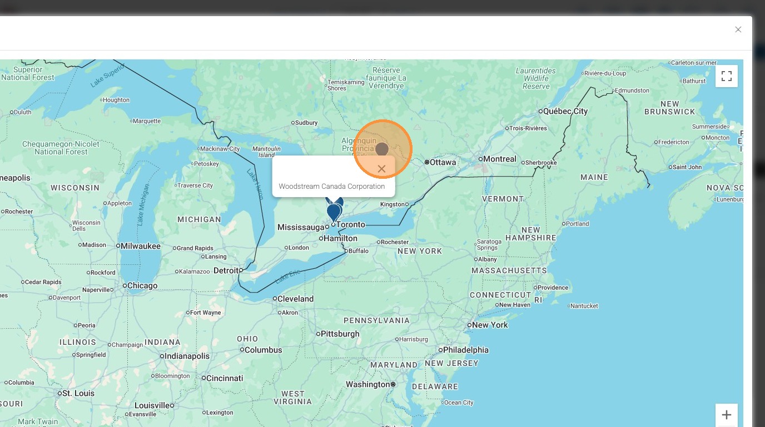Select the Grand Rapids label
The width and height of the screenshot is (765, 427).
[196, 248]
